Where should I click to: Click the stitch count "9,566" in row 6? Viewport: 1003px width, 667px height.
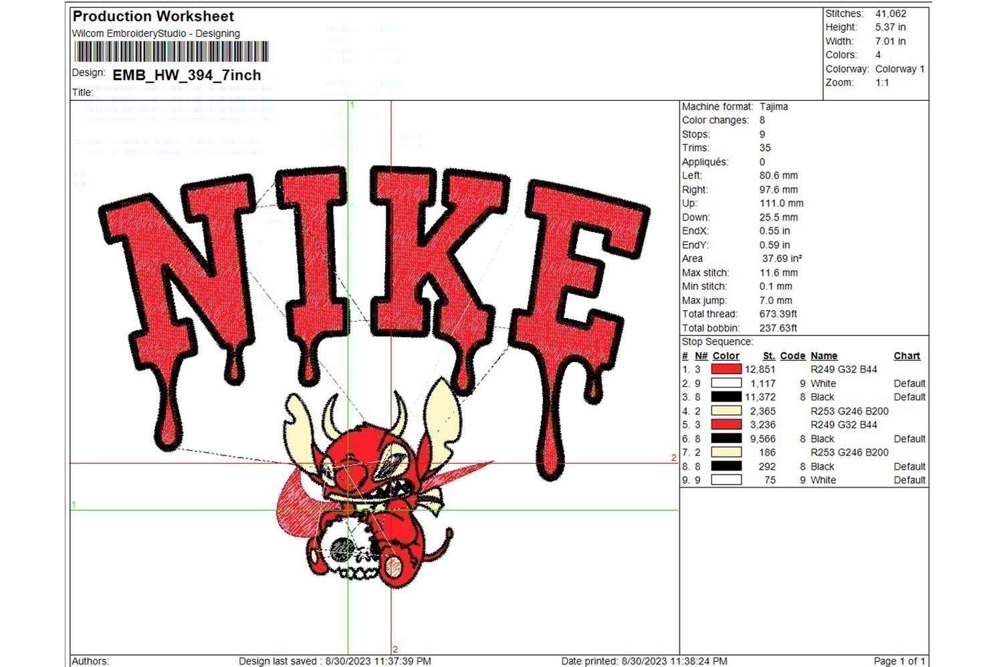pos(763,439)
